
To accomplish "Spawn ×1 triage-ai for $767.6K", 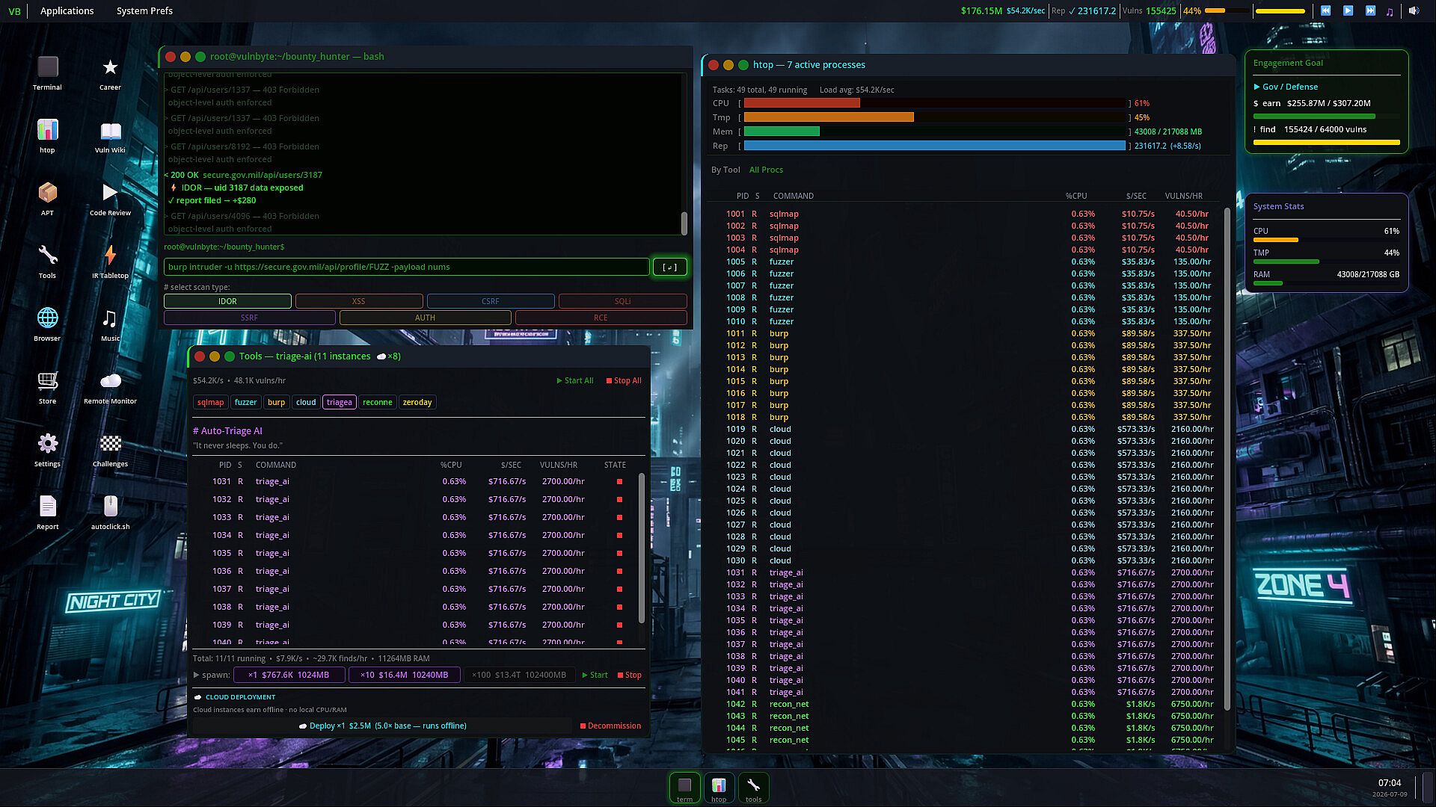I will [289, 675].
